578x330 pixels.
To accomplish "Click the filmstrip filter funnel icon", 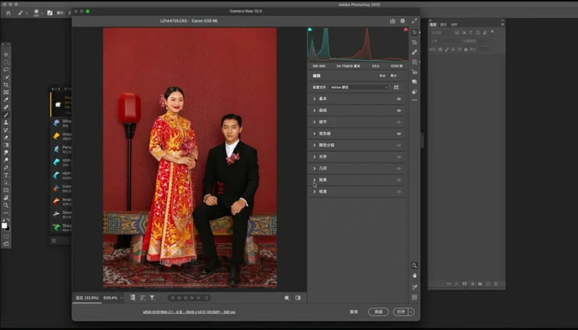I will pyautogui.click(x=152, y=298).
